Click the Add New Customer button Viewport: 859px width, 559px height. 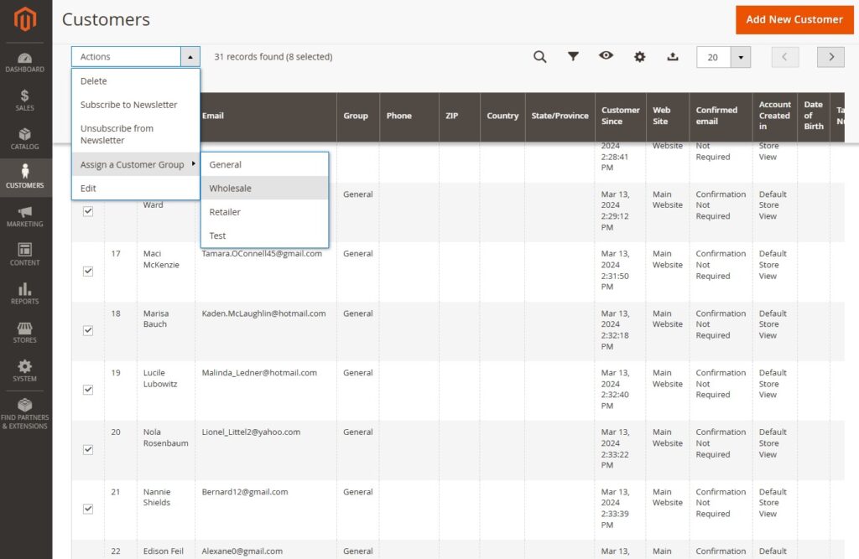tap(794, 19)
